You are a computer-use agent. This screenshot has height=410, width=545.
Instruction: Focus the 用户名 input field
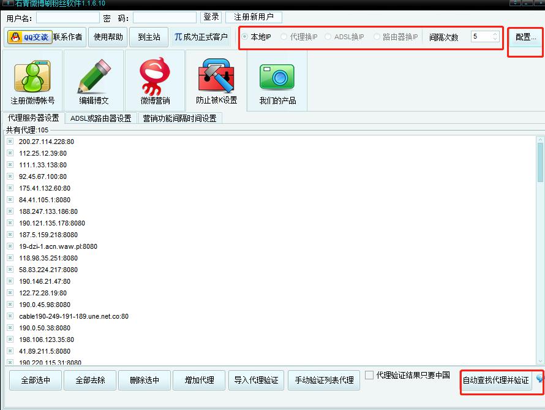(68, 17)
